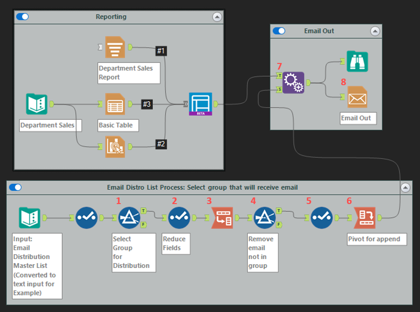Toggle the Email Distro List Process container off
The width and height of the screenshot is (420, 312).
(x=15, y=187)
